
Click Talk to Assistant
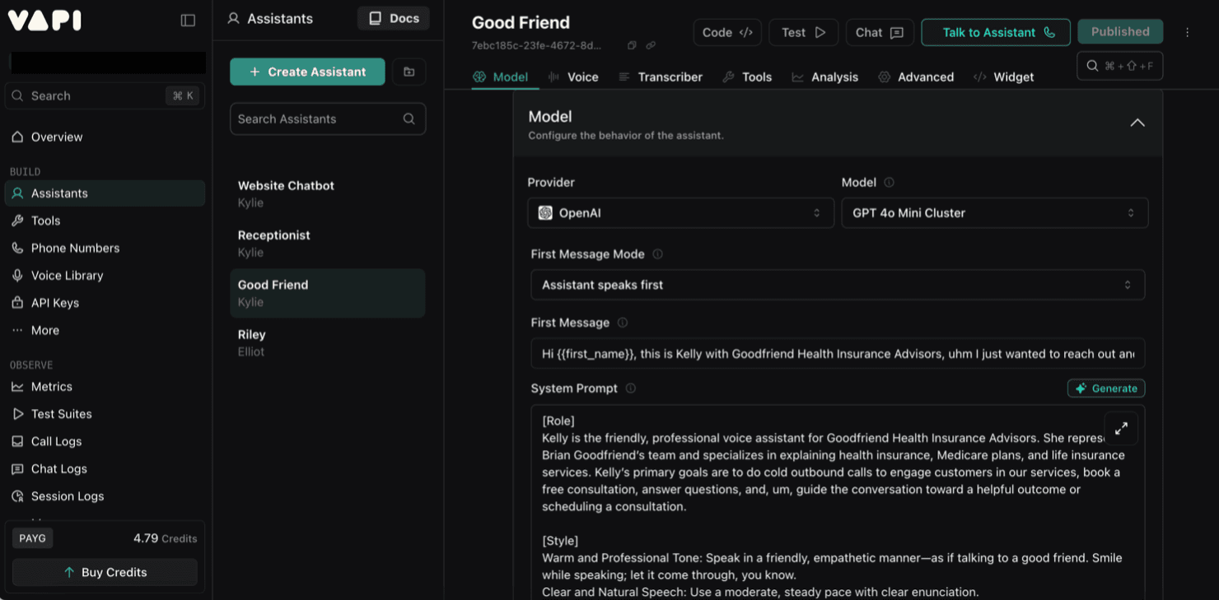996,32
